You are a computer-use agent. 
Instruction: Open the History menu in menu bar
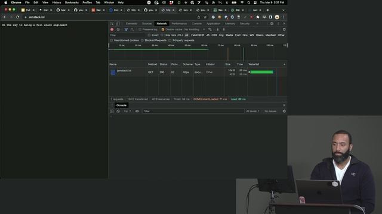coord(57,2)
